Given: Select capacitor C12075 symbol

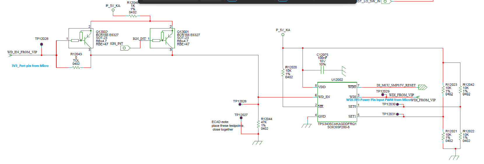Looking at the screenshot, I should click(322, 70).
